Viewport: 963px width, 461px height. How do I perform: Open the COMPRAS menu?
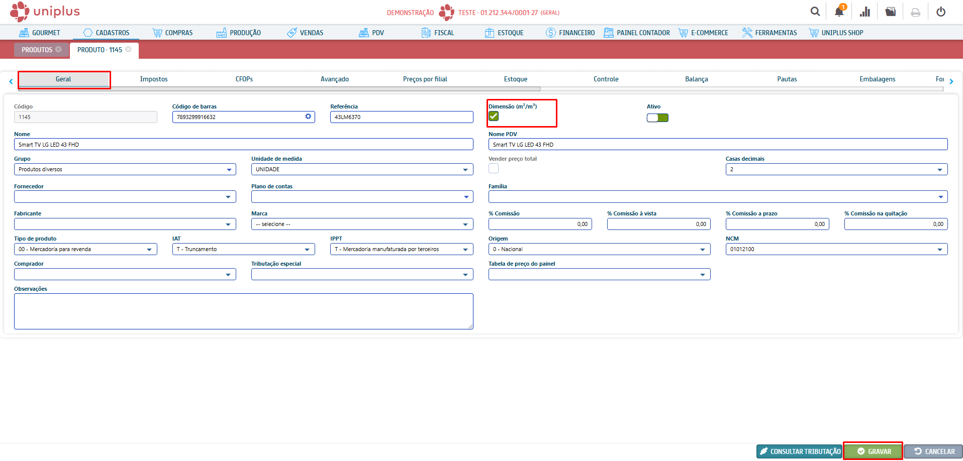point(172,33)
